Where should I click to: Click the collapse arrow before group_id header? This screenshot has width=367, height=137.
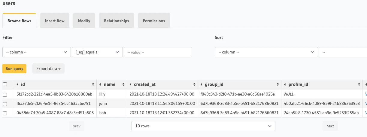point(202,84)
